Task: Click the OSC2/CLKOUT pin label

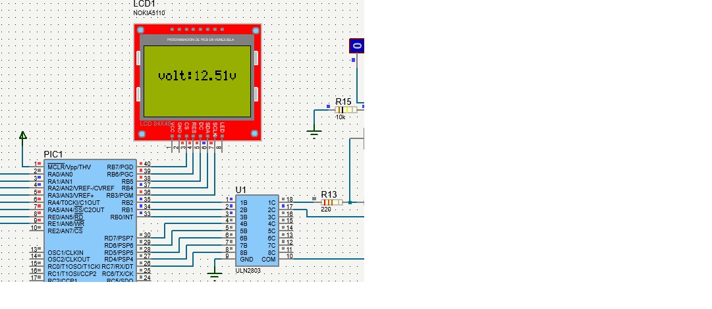Action: [68, 260]
